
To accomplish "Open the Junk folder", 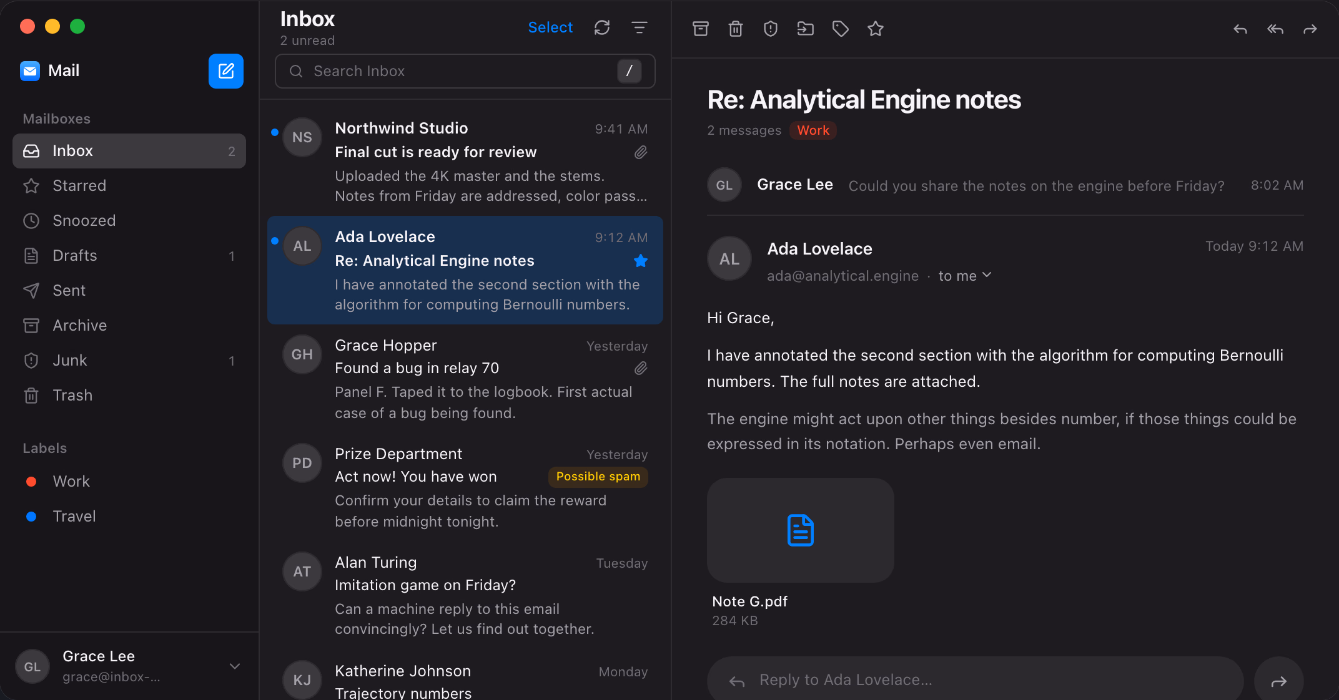I will (x=129, y=361).
